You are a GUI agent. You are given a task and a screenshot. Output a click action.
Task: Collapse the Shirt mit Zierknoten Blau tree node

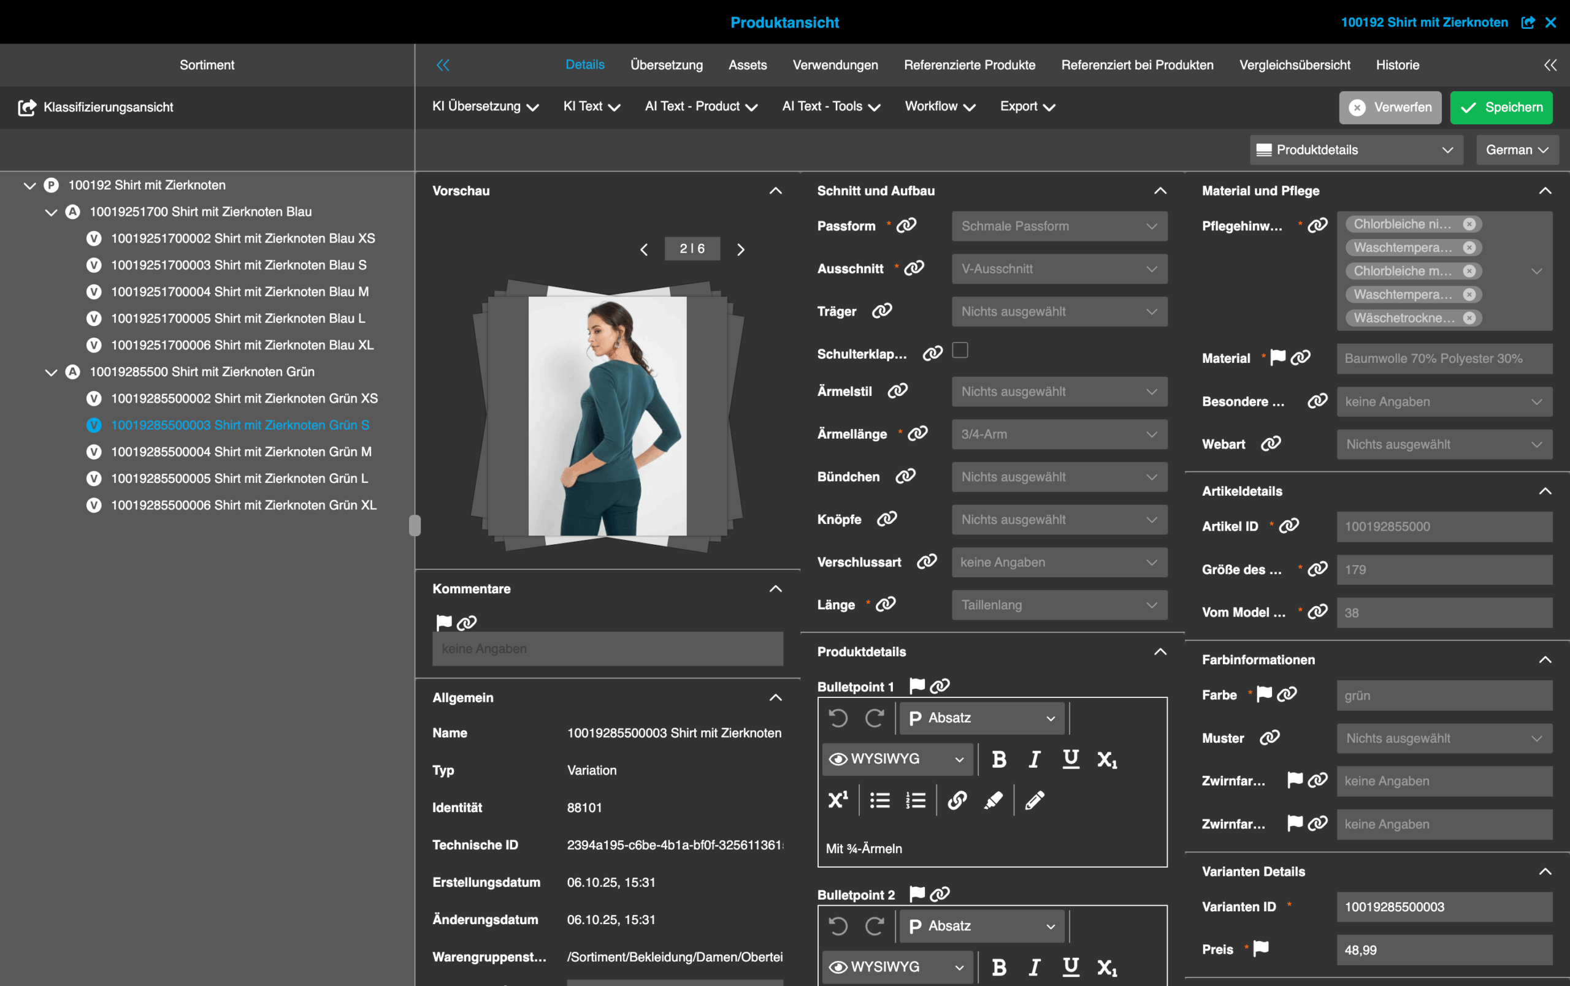point(51,213)
